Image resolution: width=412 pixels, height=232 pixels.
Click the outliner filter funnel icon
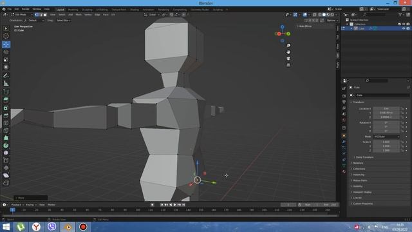(400, 15)
